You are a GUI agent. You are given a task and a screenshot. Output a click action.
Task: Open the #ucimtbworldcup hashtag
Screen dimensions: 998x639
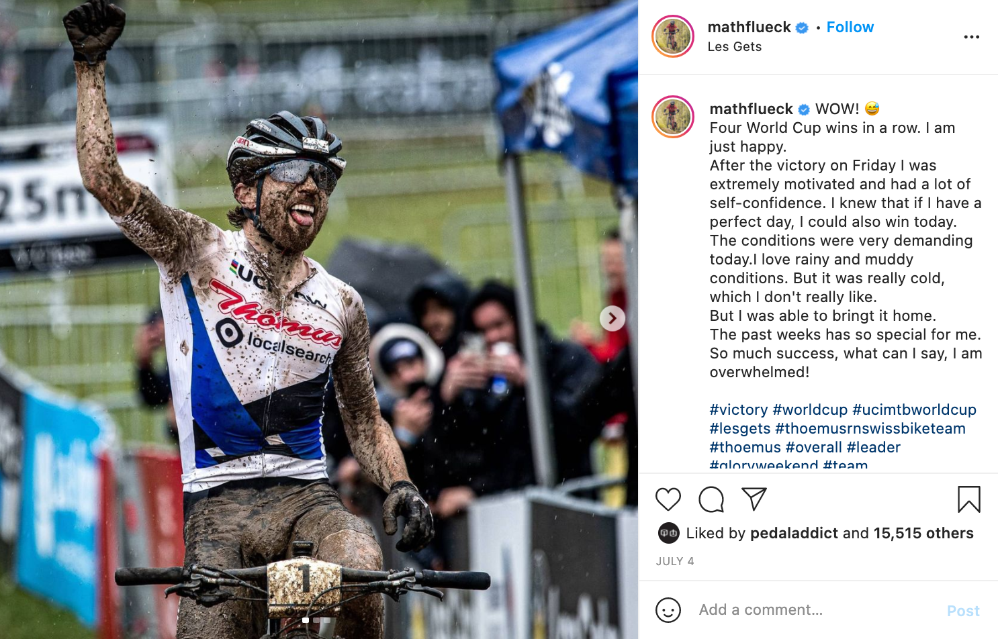tap(914, 410)
